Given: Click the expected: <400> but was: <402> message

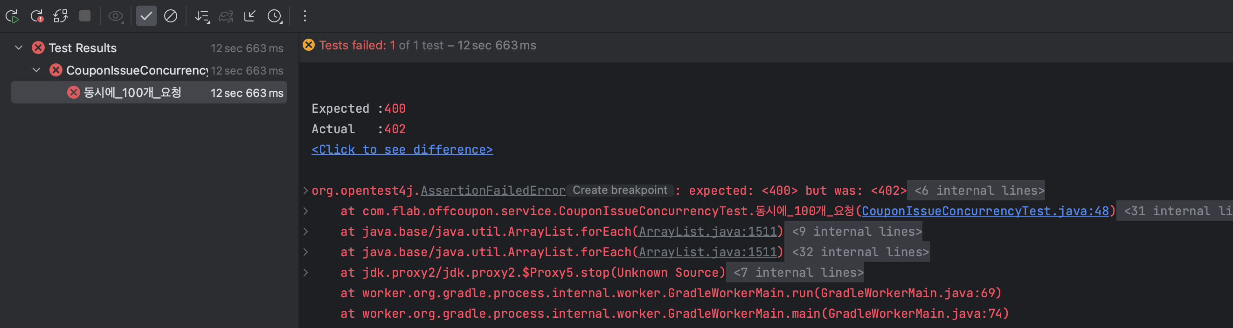Looking at the screenshot, I should click(797, 191).
